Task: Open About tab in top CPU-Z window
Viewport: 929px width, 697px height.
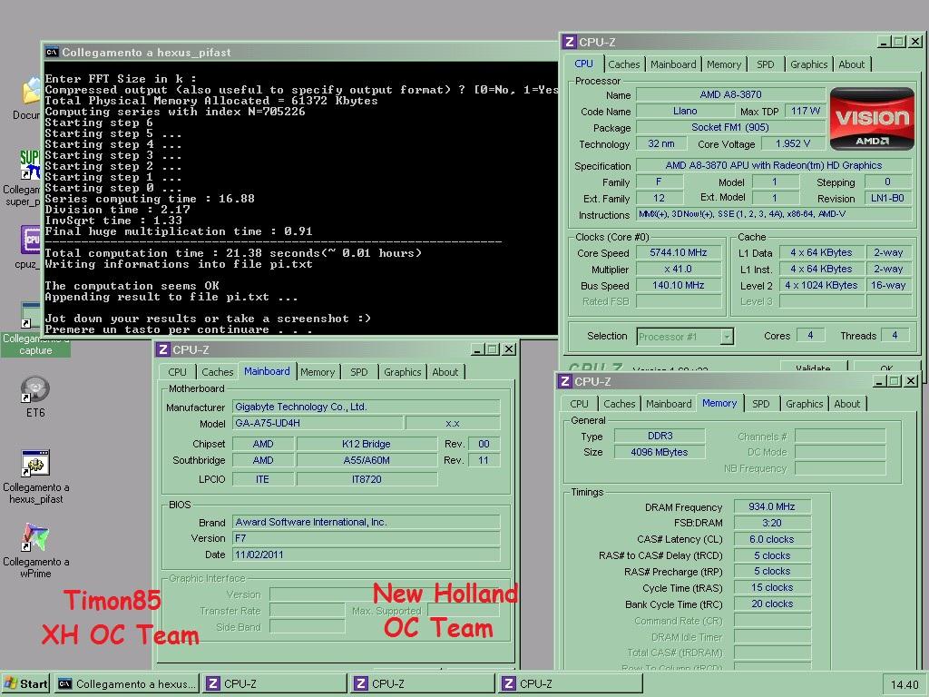Action: pos(851,64)
